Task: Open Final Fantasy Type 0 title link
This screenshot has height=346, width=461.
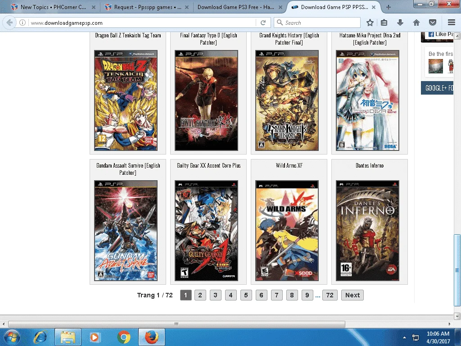Action: 208,39
